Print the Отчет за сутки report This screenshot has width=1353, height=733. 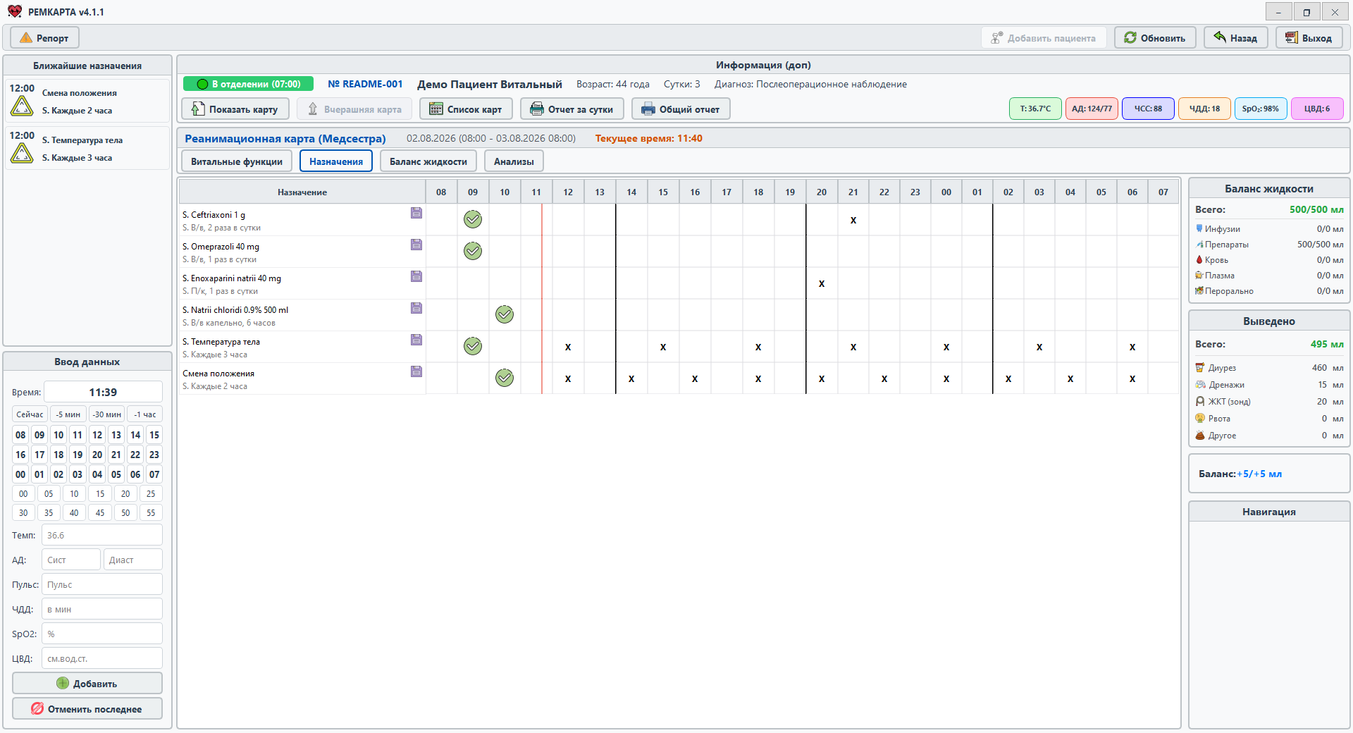(572, 109)
